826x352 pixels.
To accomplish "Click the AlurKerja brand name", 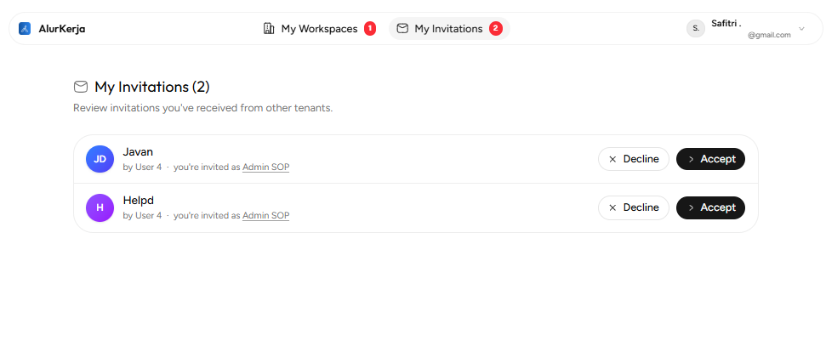I will (x=61, y=29).
